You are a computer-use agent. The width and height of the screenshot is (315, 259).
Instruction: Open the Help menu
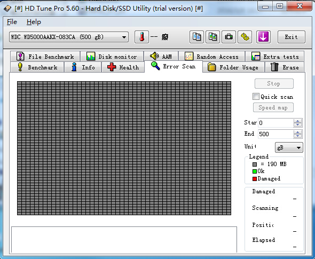[34, 22]
